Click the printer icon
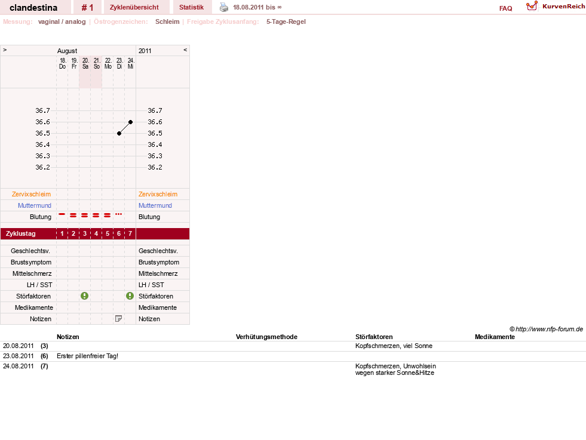Viewport: 586px width, 440px height. point(224,7)
